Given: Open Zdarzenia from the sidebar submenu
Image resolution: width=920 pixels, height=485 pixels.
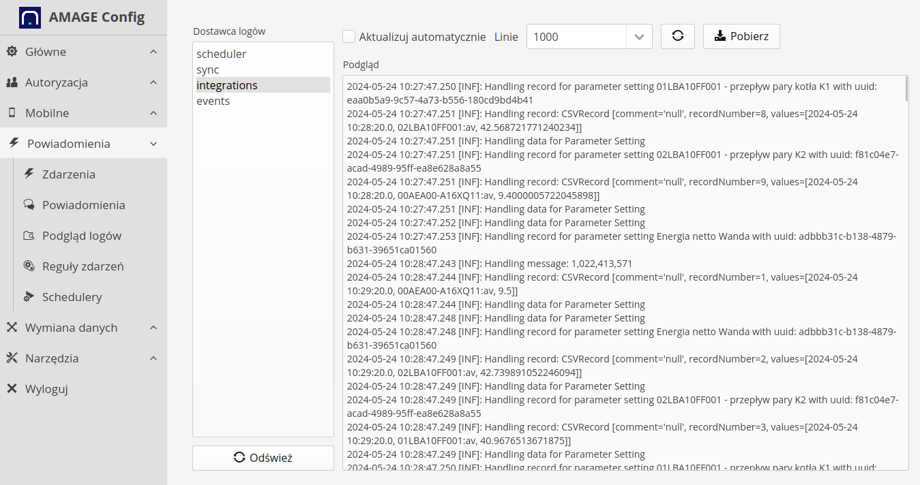Looking at the screenshot, I should (68, 174).
